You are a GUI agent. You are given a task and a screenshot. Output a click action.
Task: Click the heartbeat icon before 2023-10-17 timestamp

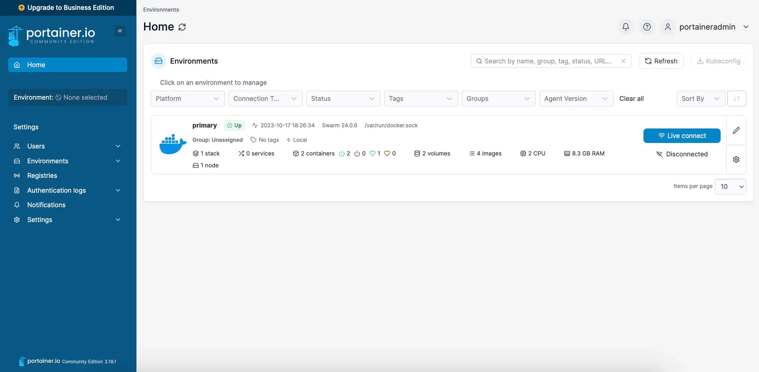point(255,125)
